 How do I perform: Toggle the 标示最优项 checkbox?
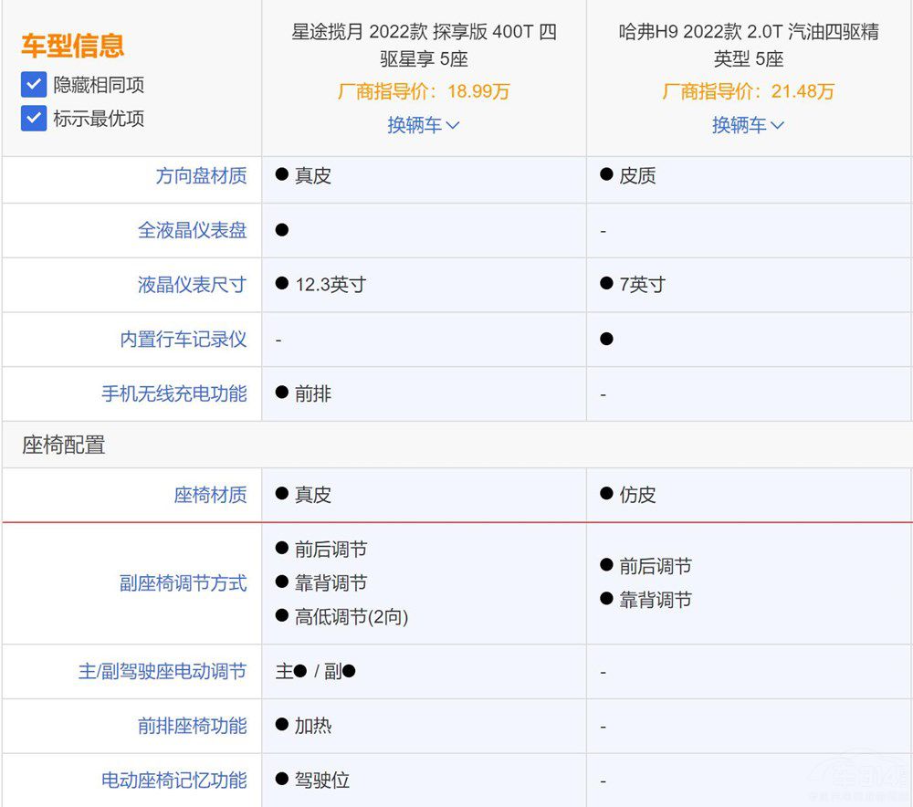click(34, 118)
